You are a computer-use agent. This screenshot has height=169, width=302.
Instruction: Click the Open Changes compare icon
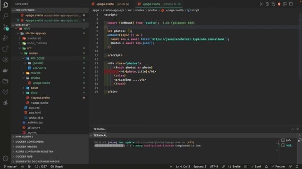click(273, 4)
